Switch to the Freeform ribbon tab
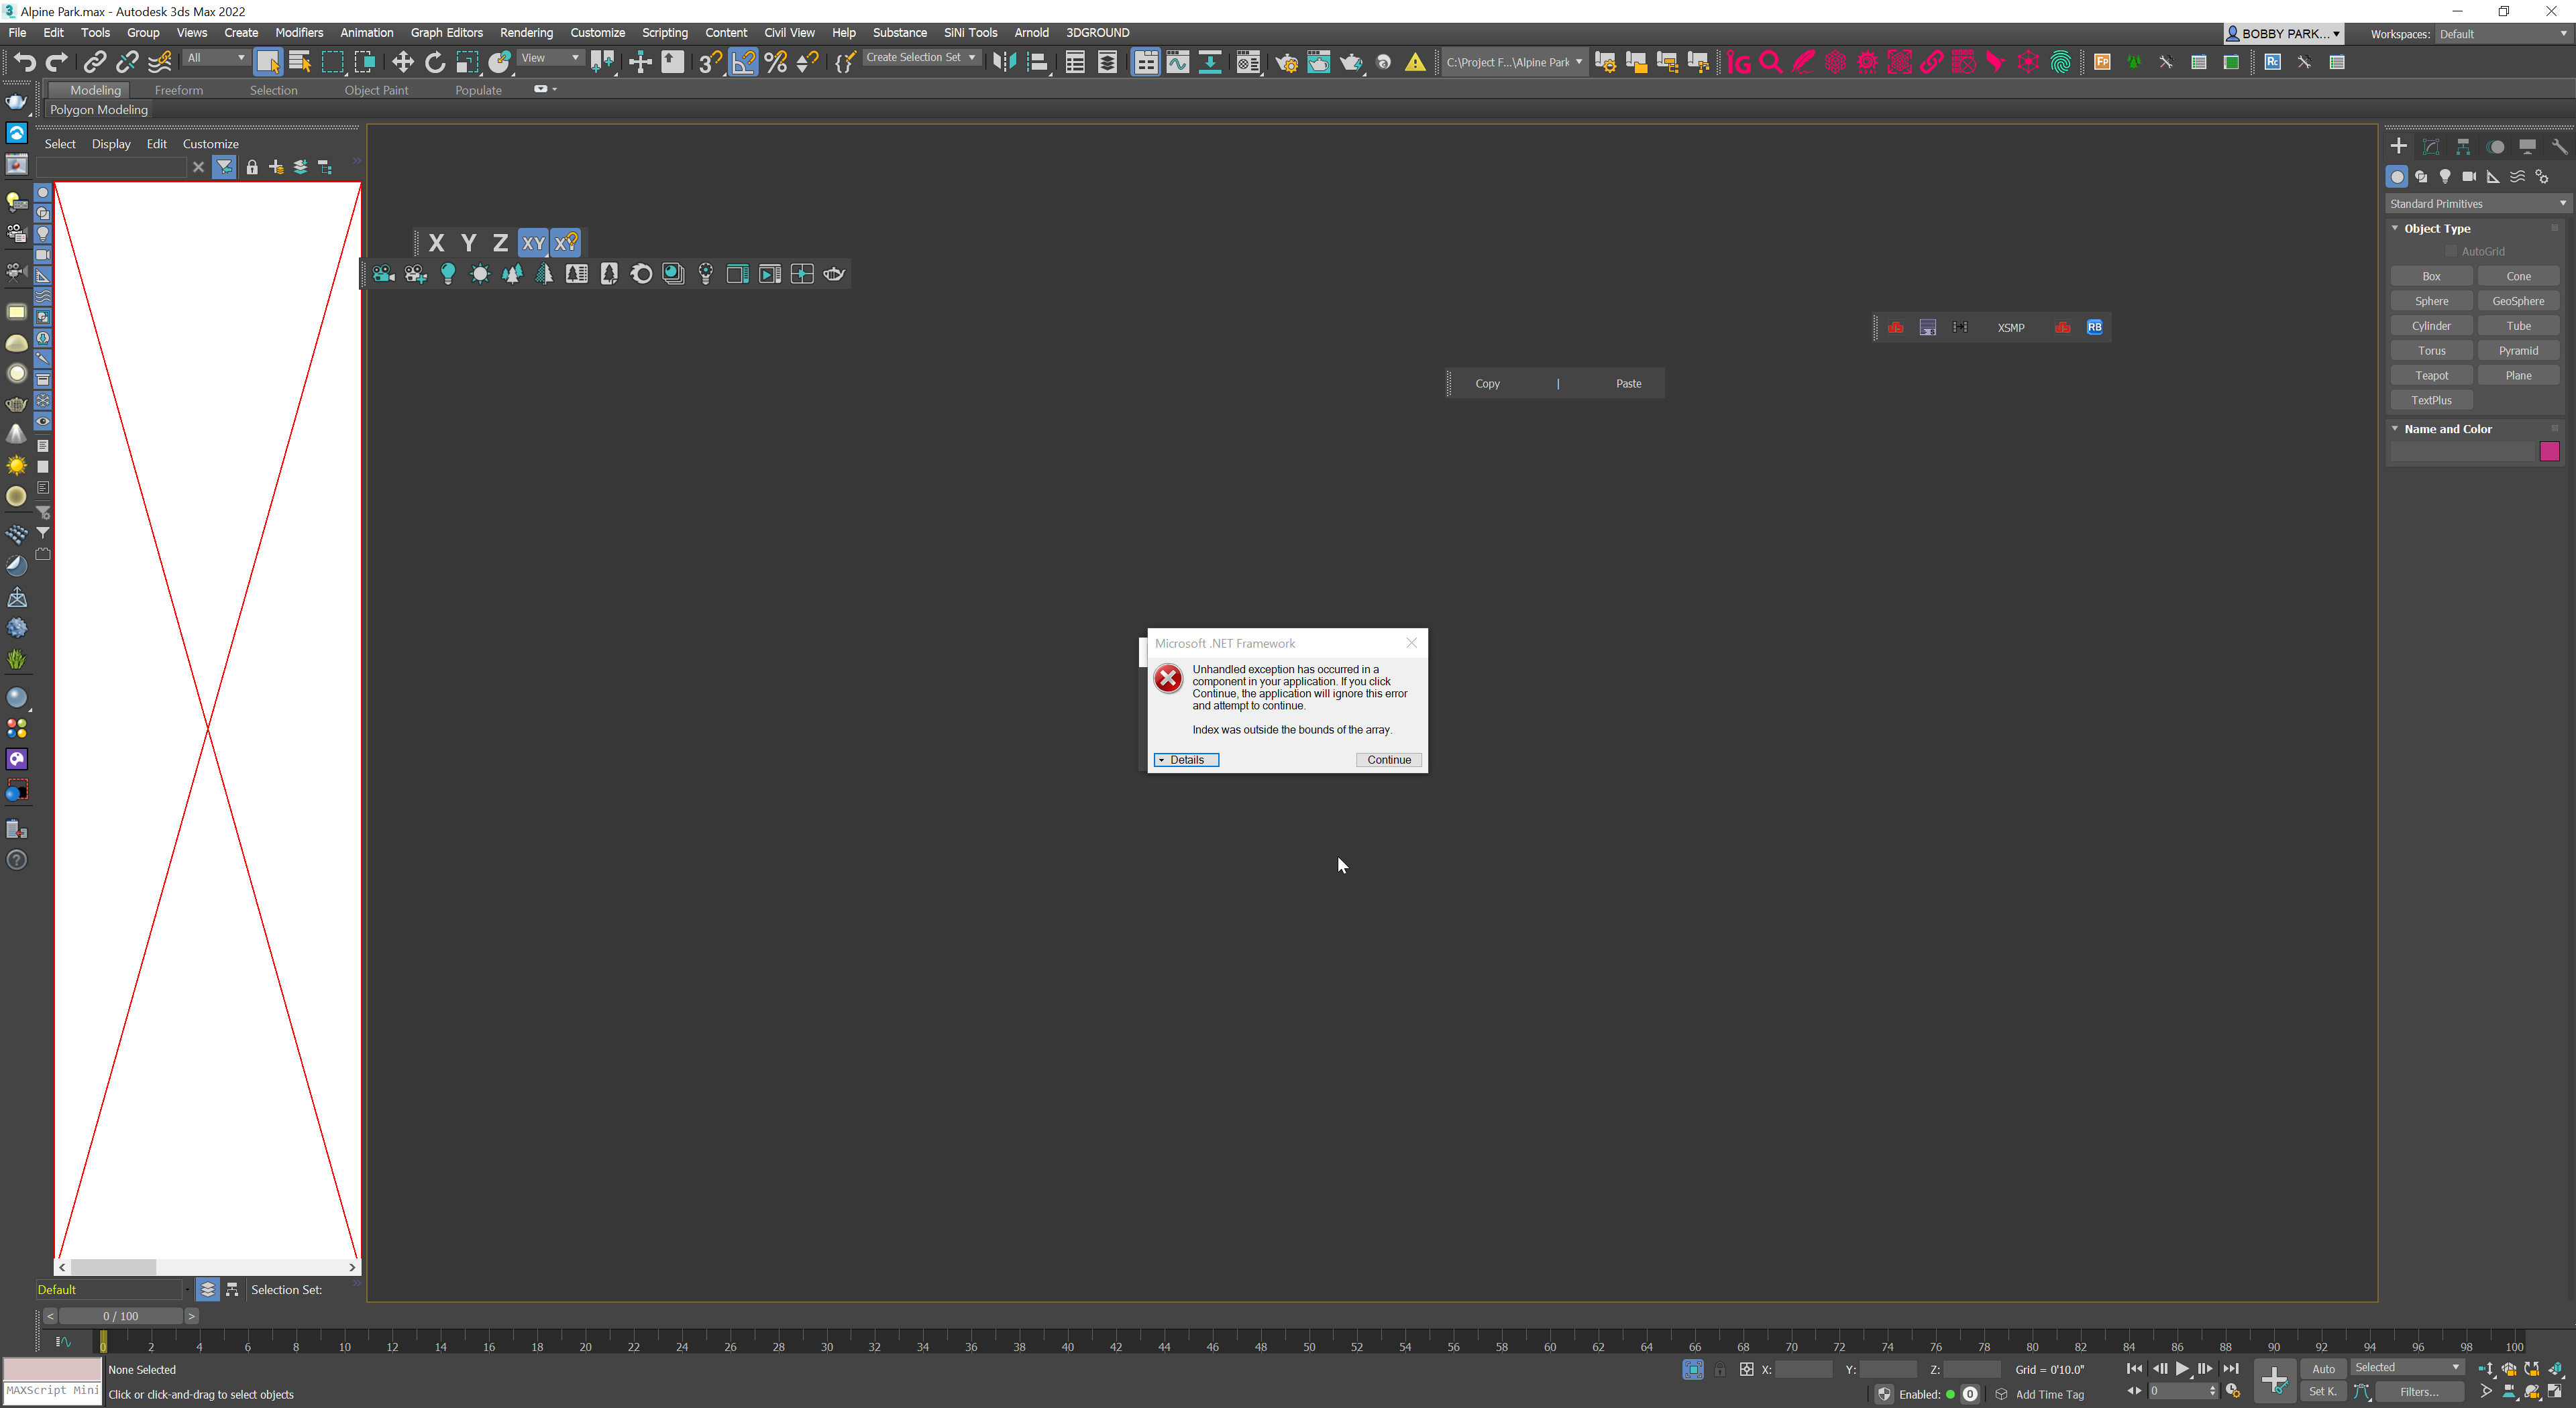 pyautogui.click(x=178, y=90)
